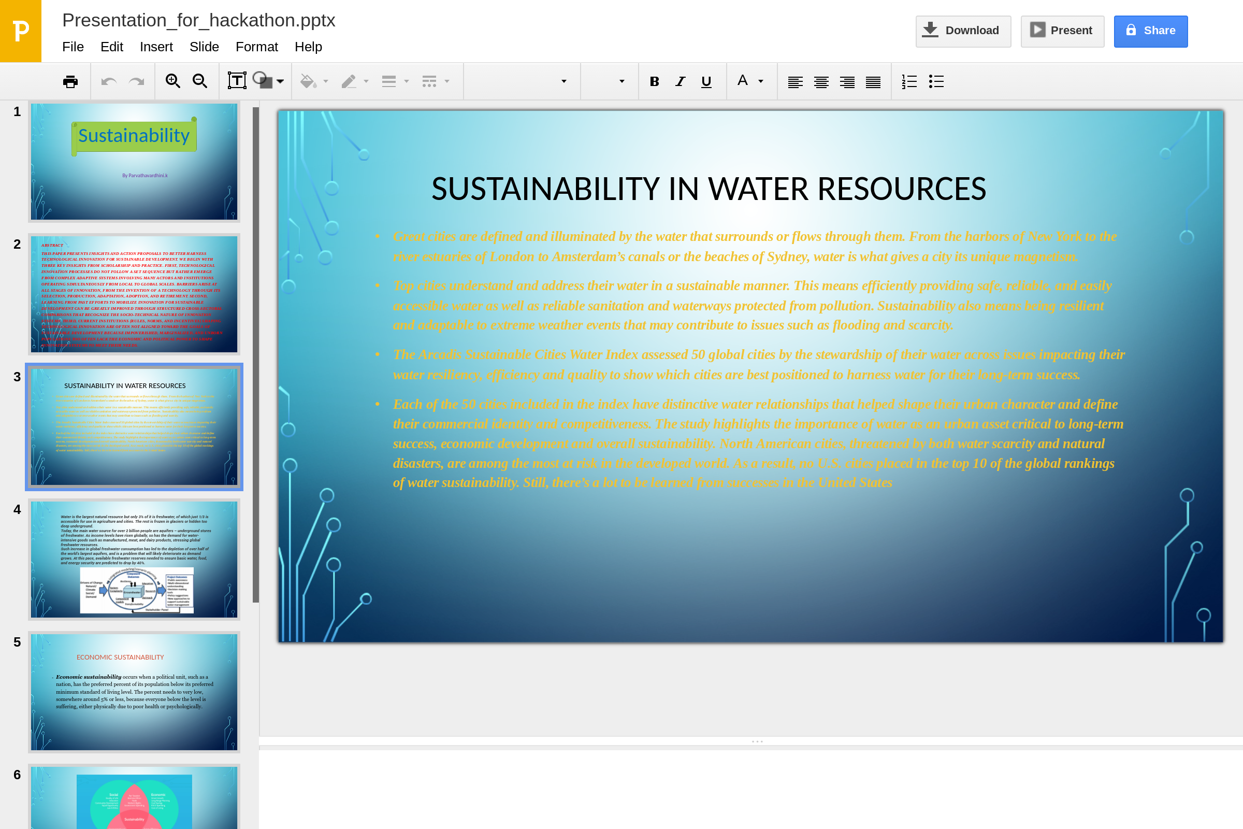Screen dimensions: 1243x829
Task: Click the print icon
Action: tap(70, 81)
